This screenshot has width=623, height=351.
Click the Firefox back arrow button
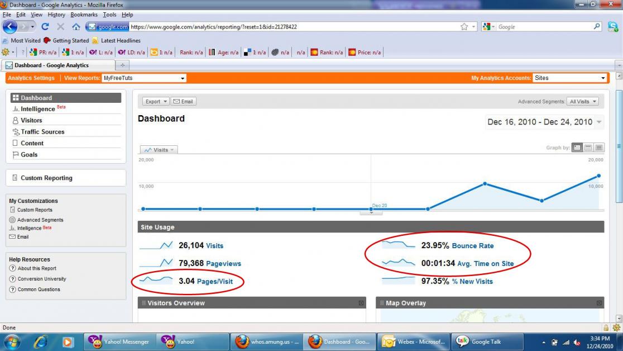10,27
